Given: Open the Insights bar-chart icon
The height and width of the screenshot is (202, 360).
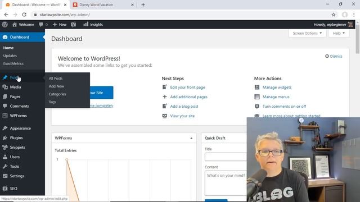Looking at the screenshot, I should (x=85, y=24).
